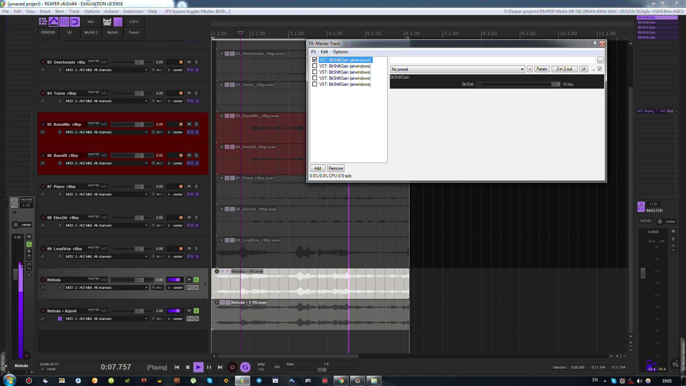Click the grid toolbar icon
The width and height of the screenshot is (686, 386).
tap(43, 22)
